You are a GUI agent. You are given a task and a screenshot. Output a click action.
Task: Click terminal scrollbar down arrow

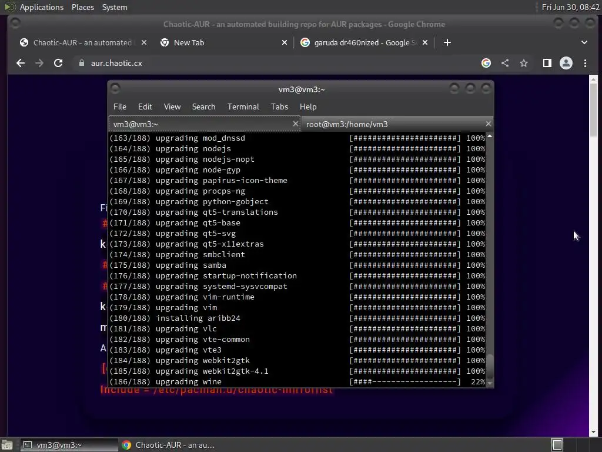(x=490, y=383)
